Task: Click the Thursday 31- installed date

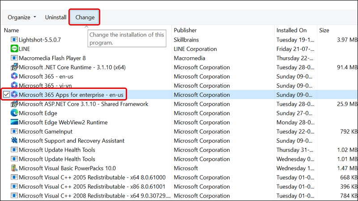Action: (x=295, y=150)
